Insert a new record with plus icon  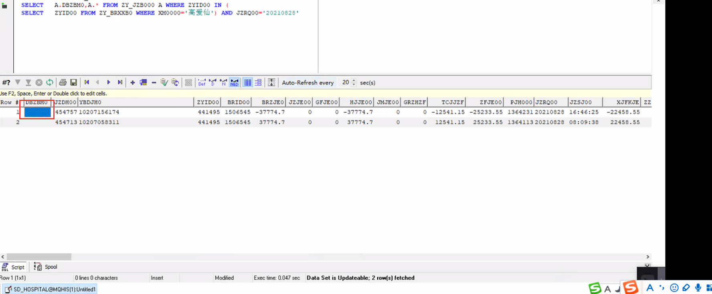(x=133, y=83)
